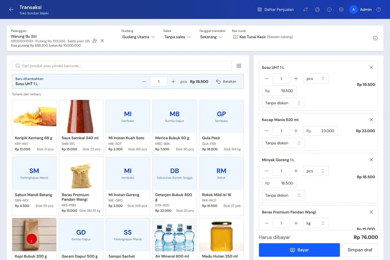Open kg unit dropdown for Beras Premium

point(316,223)
